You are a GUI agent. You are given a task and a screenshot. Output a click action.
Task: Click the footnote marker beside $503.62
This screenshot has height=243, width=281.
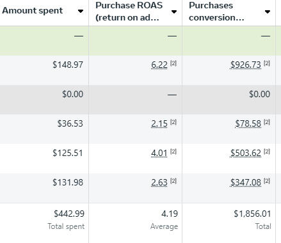click(267, 152)
